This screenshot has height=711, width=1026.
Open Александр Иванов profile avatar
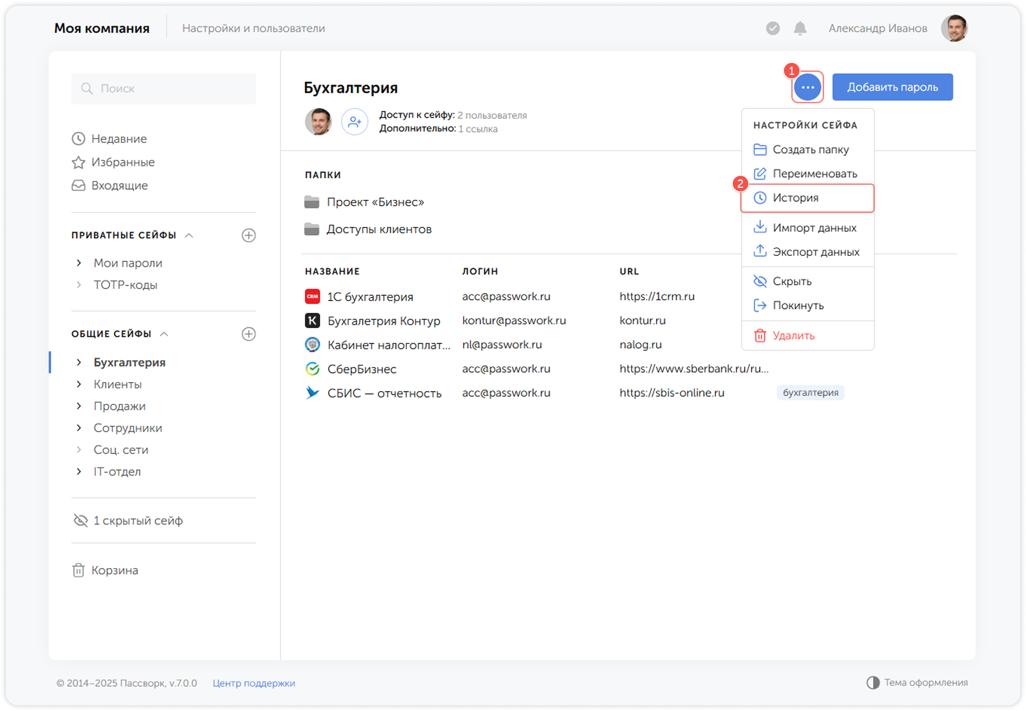click(x=954, y=28)
